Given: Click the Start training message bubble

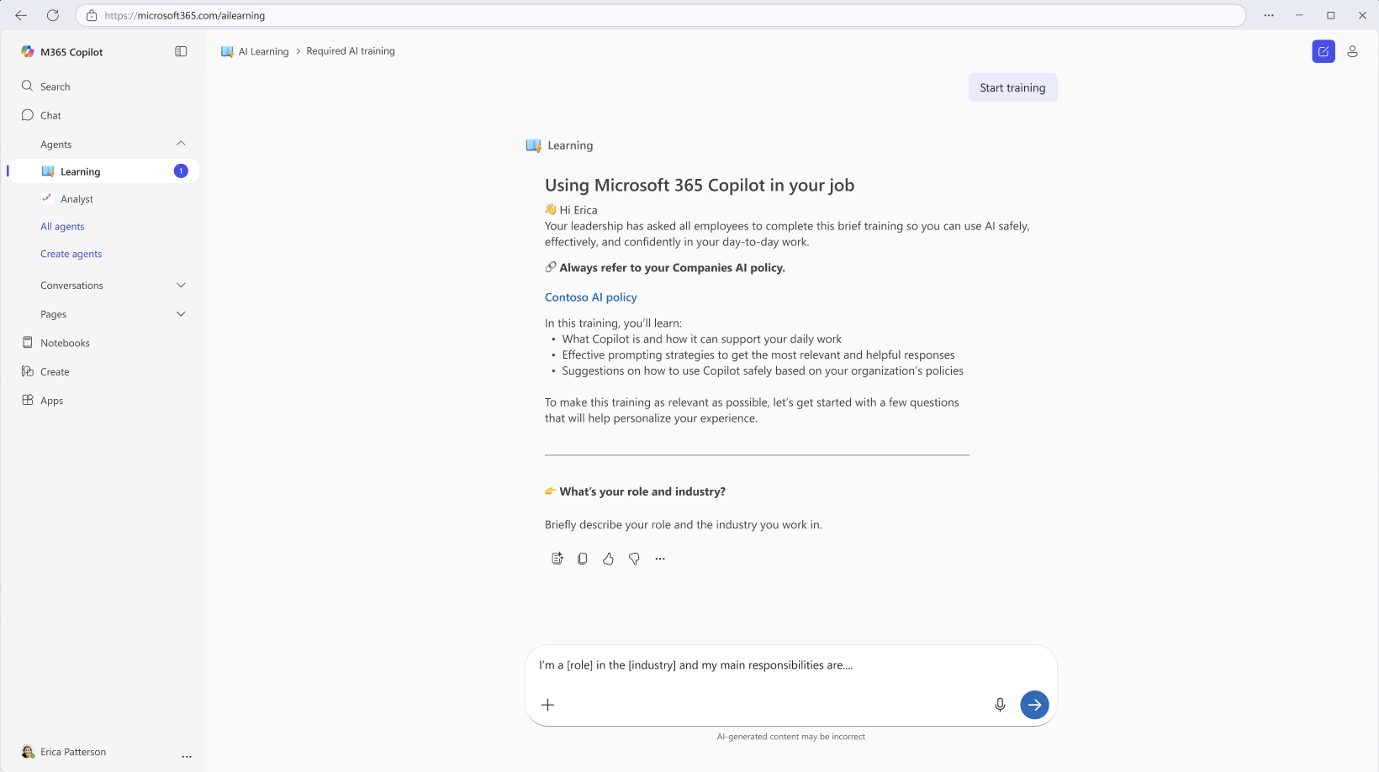Looking at the screenshot, I should click(1012, 87).
